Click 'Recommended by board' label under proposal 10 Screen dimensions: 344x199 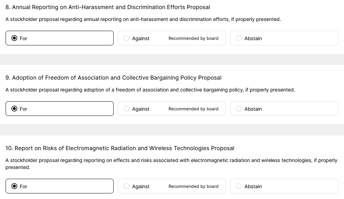(x=193, y=186)
